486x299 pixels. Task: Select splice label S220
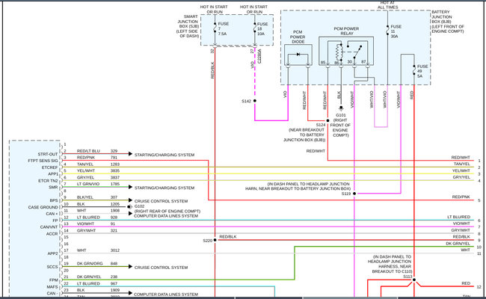pos(208,241)
